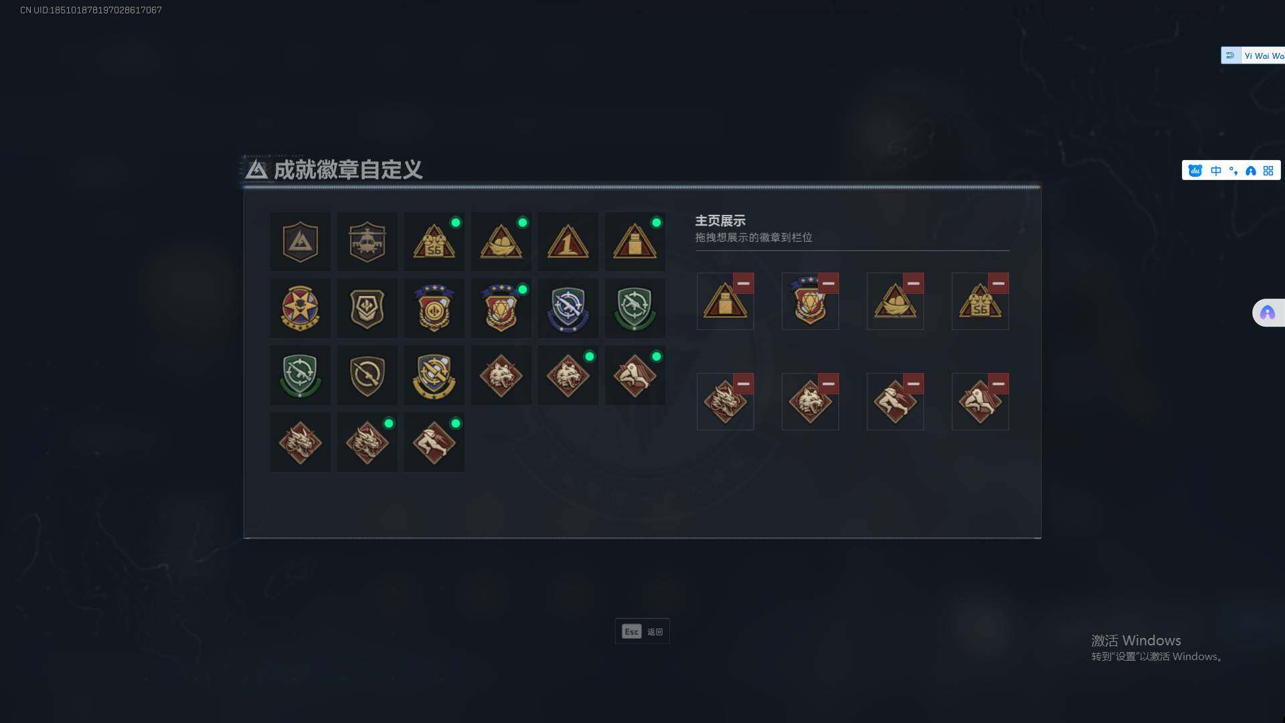This screenshot has height=723, width=1285.
Task: Open the IME toolbox grid icon
Action: coord(1268,171)
